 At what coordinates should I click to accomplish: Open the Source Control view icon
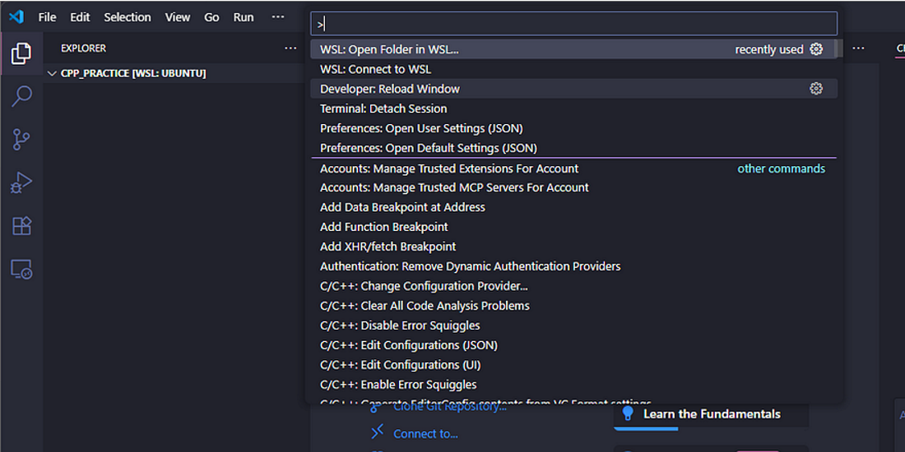[21, 140]
